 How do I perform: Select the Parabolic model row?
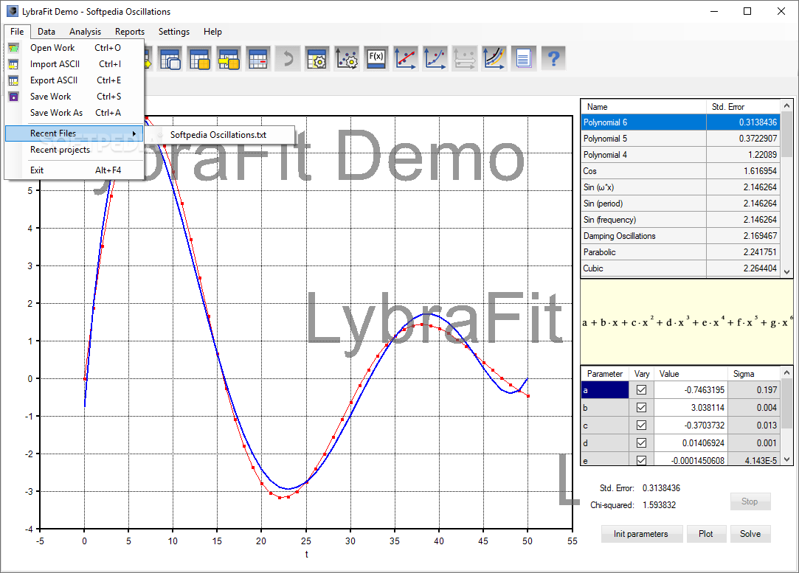[681, 252]
